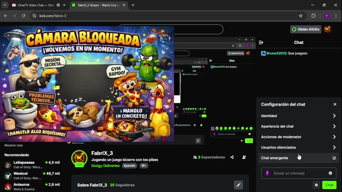Open tab search dropdown arrow
Screen dimensions: 342x192
(4, 5)
